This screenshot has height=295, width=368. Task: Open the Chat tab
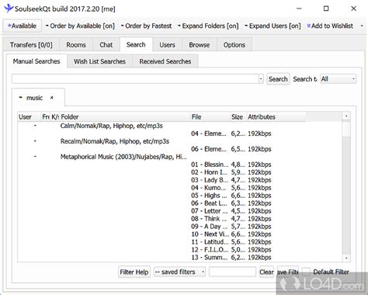[x=106, y=45]
